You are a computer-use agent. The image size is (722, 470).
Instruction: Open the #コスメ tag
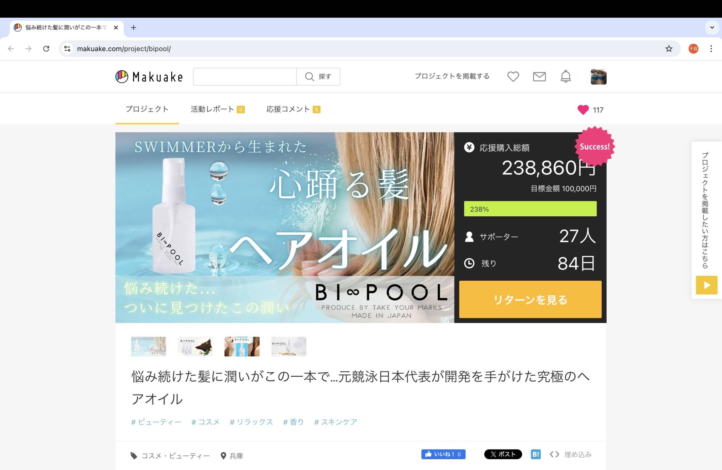pos(205,422)
